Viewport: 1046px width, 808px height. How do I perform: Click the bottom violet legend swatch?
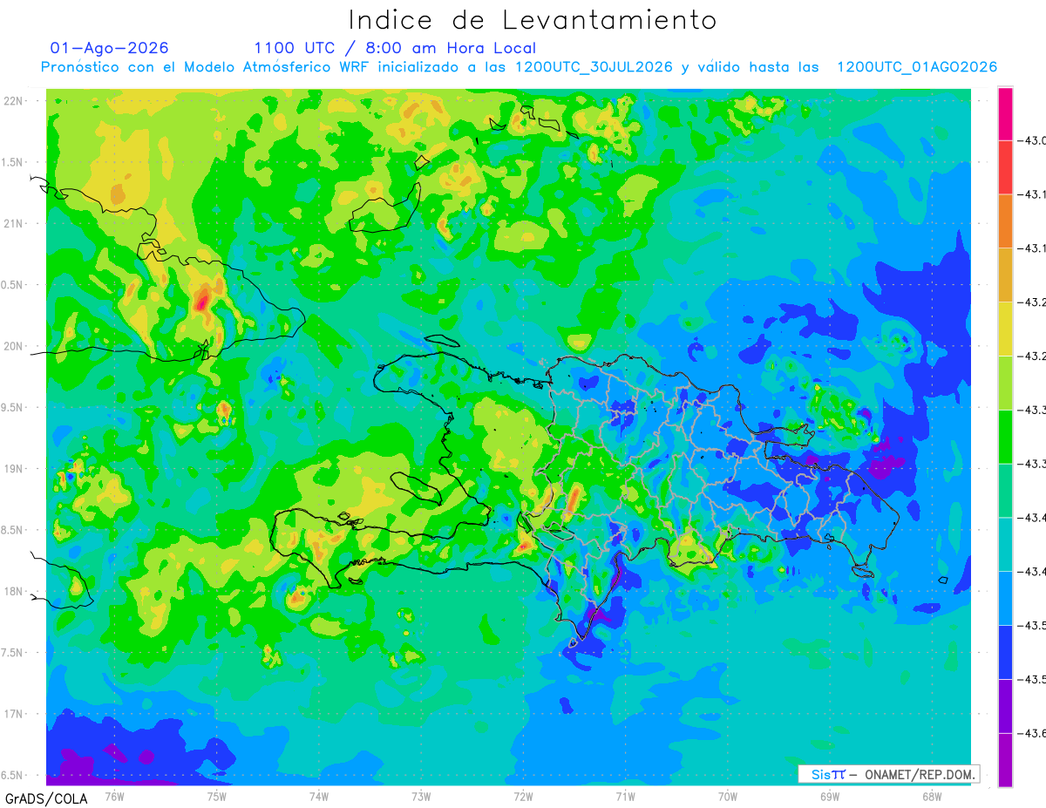tap(1005, 760)
